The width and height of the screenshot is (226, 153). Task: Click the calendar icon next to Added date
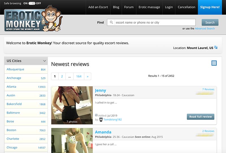[x=96, y=115]
